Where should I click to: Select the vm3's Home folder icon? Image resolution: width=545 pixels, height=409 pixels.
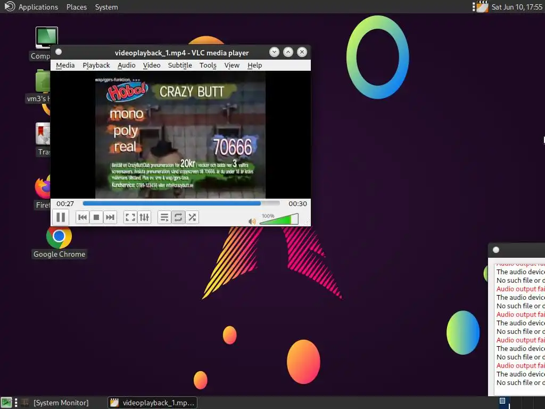(39, 86)
